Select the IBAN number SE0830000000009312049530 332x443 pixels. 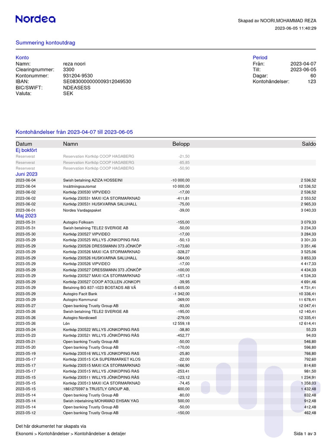click(97, 81)
